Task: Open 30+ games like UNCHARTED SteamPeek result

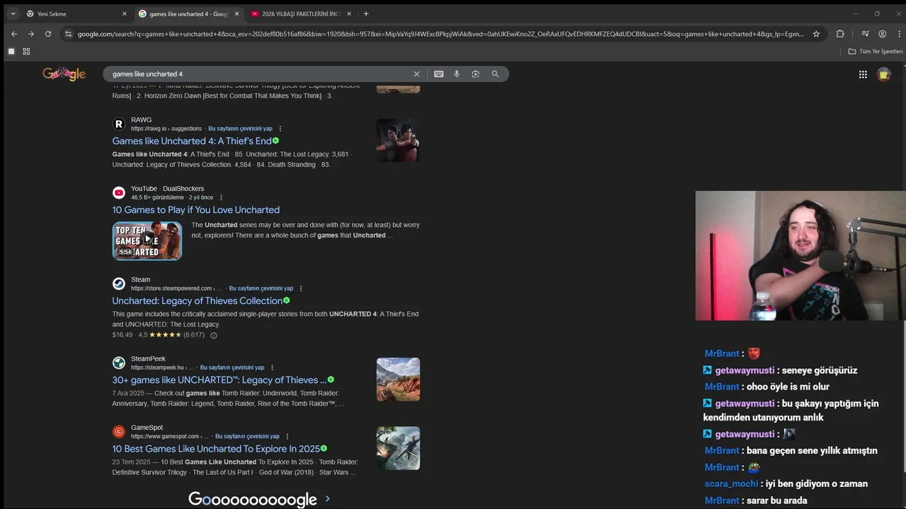Action: coord(219,380)
